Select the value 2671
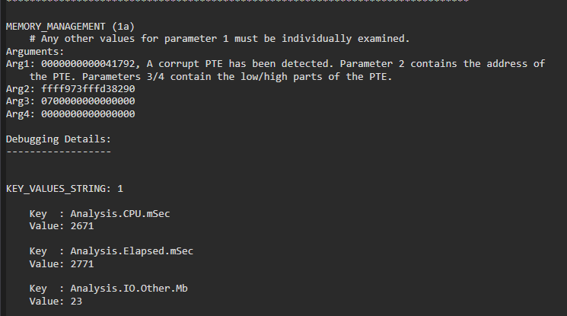The width and height of the screenshot is (567, 316). [x=81, y=226]
